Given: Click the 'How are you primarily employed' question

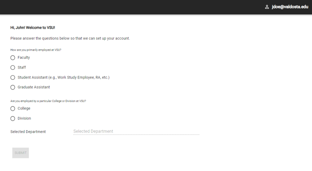Looking at the screenshot, I should (36, 50).
